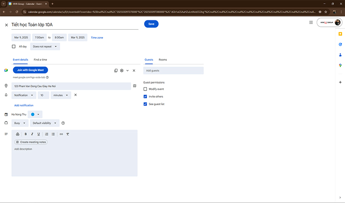Go back to the previous page
The height and width of the screenshot is (203, 345).
(x=4, y=12)
